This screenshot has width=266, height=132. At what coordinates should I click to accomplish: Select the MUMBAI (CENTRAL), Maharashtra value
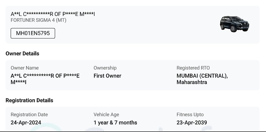pos(202,79)
